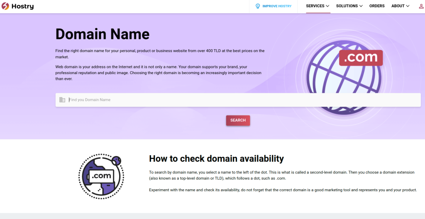Open the user account icon
425x219 pixels.
click(x=421, y=6)
